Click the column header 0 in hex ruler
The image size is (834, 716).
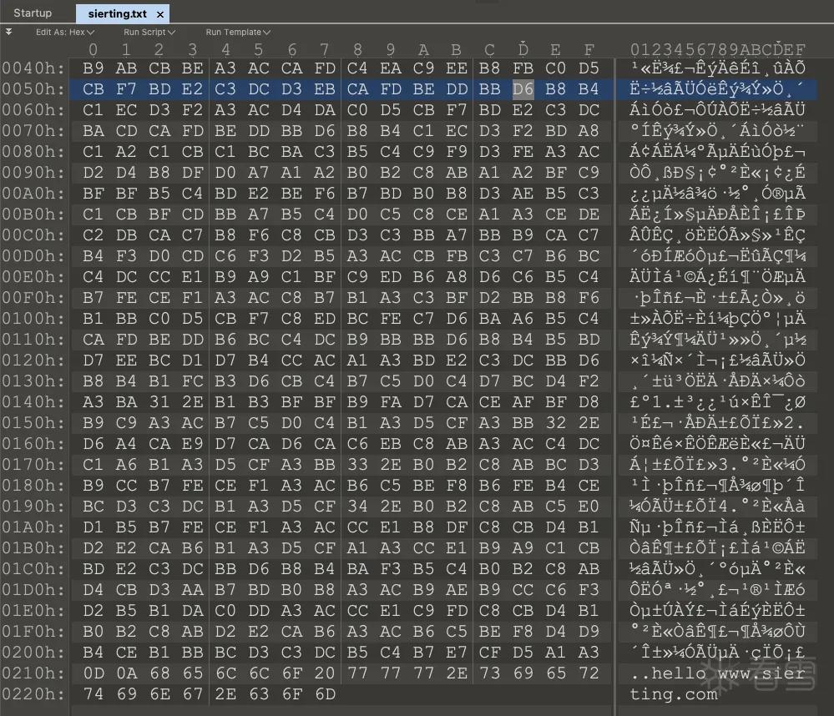(93, 50)
